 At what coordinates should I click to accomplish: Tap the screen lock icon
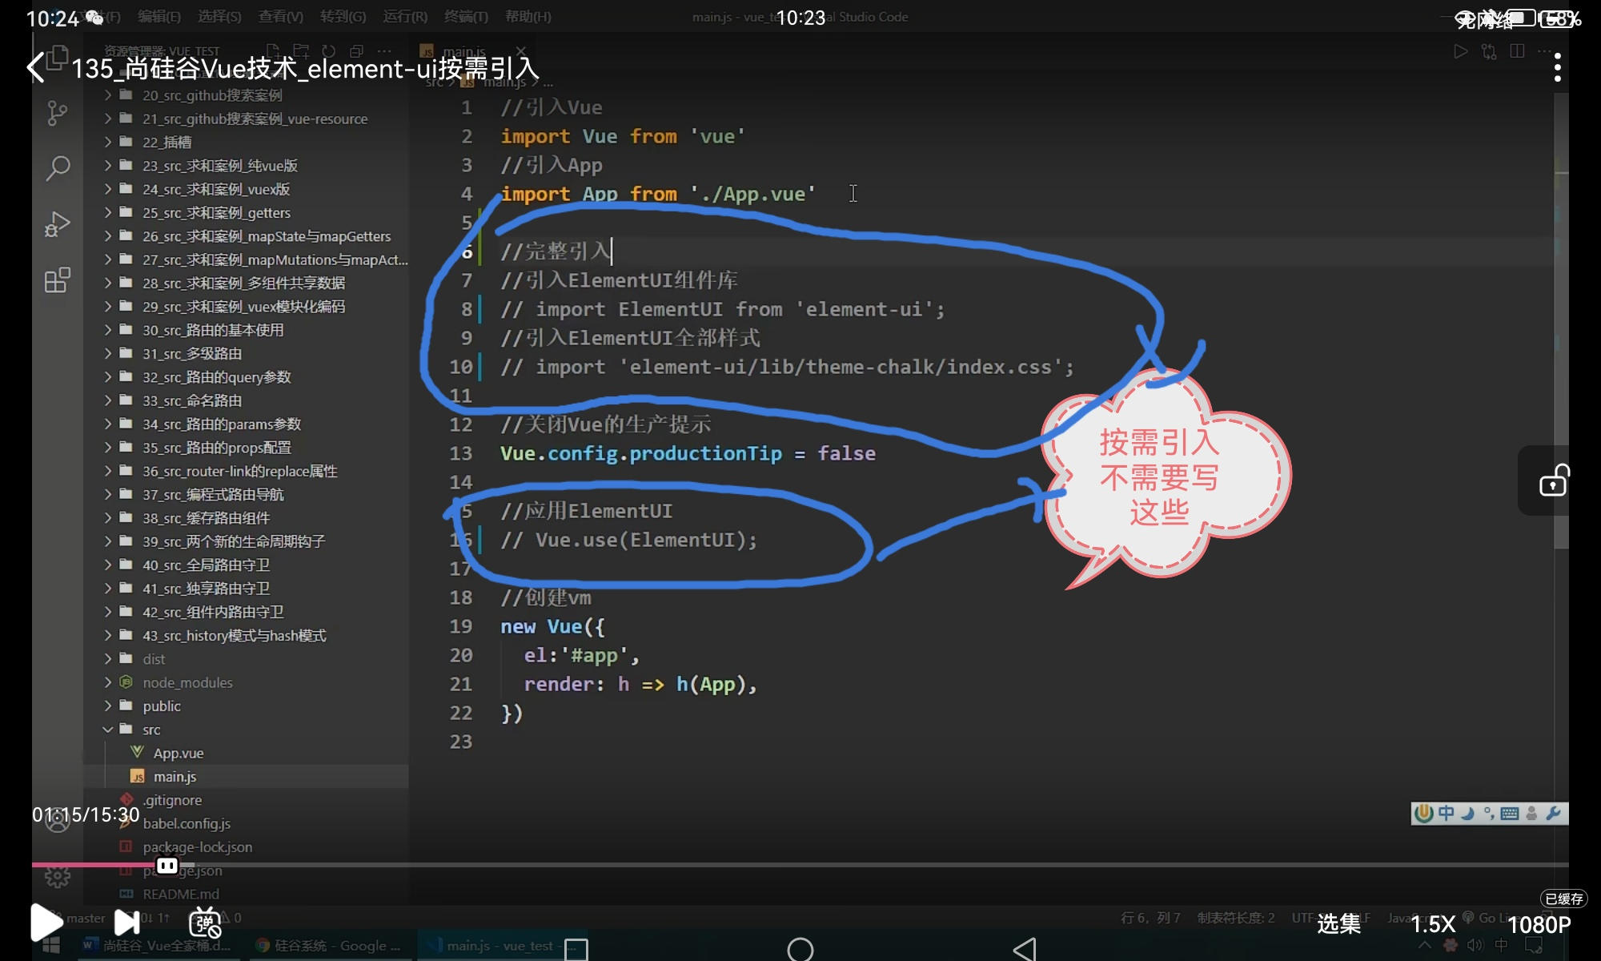pos(1553,480)
